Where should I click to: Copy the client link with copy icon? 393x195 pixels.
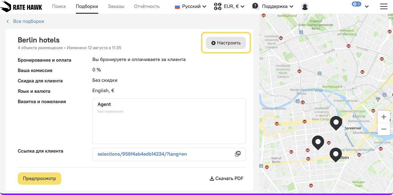pos(238,154)
